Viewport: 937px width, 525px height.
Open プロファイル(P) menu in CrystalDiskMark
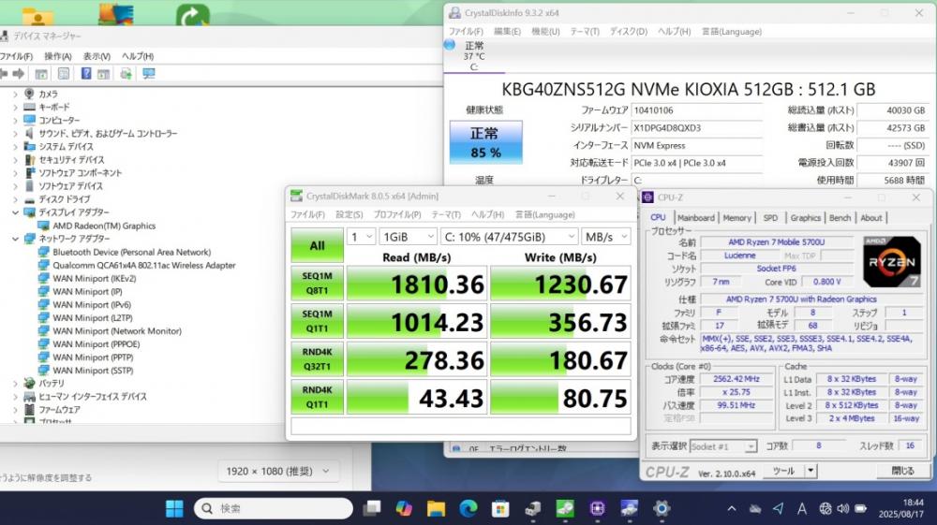396,215
